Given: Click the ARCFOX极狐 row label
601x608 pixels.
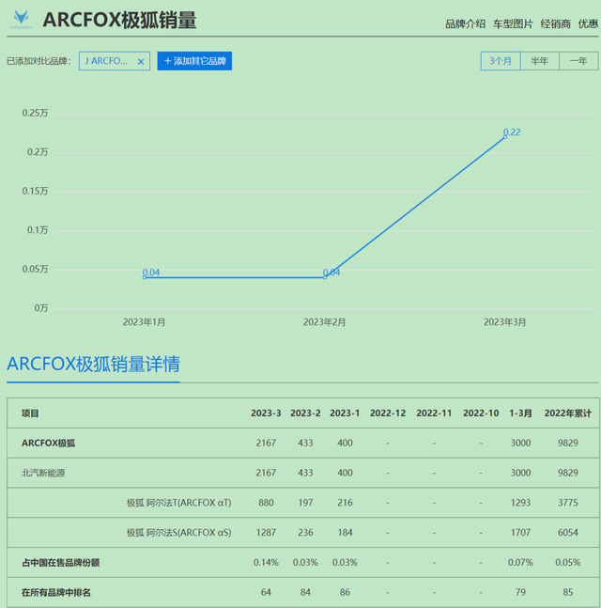Looking at the screenshot, I should [x=49, y=443].
